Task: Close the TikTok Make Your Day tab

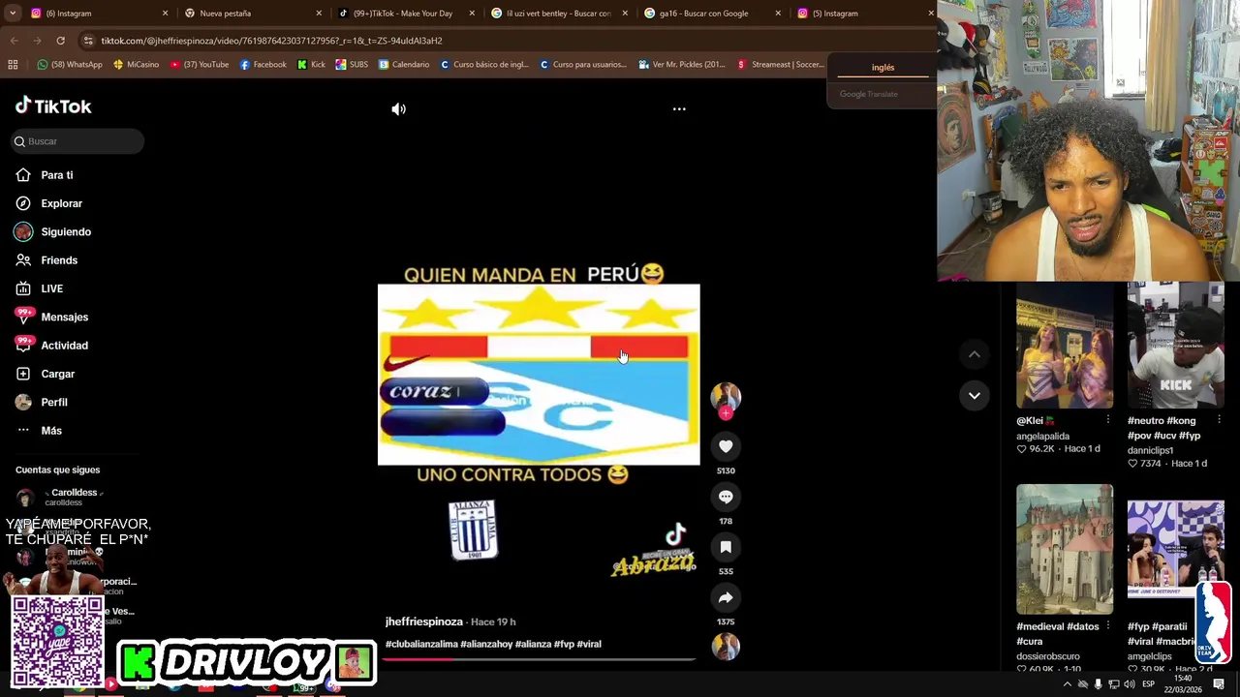Action: pyautogui.click(x=472, y=14)
